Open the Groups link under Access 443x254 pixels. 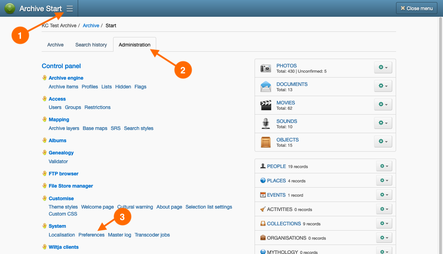73,107
